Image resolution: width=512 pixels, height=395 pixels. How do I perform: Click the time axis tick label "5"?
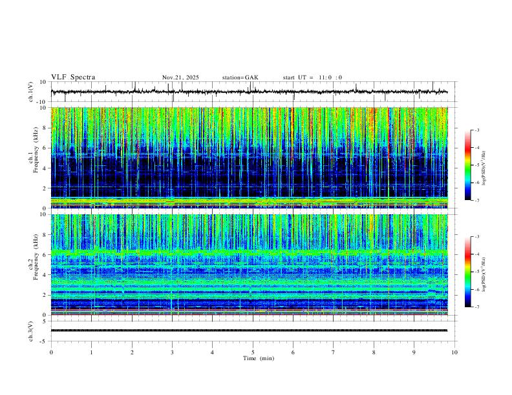253,352
